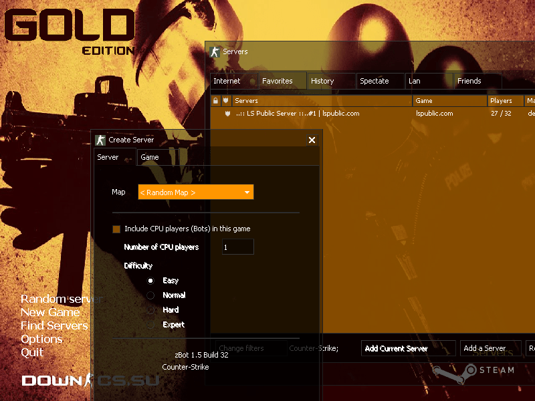Click the Counter-Strike icon in Create Server title
535x401 pixels.
(100, 140)
